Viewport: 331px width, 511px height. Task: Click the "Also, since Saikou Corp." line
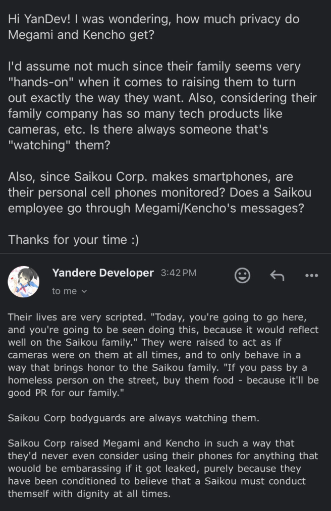(x=150, y=177)
